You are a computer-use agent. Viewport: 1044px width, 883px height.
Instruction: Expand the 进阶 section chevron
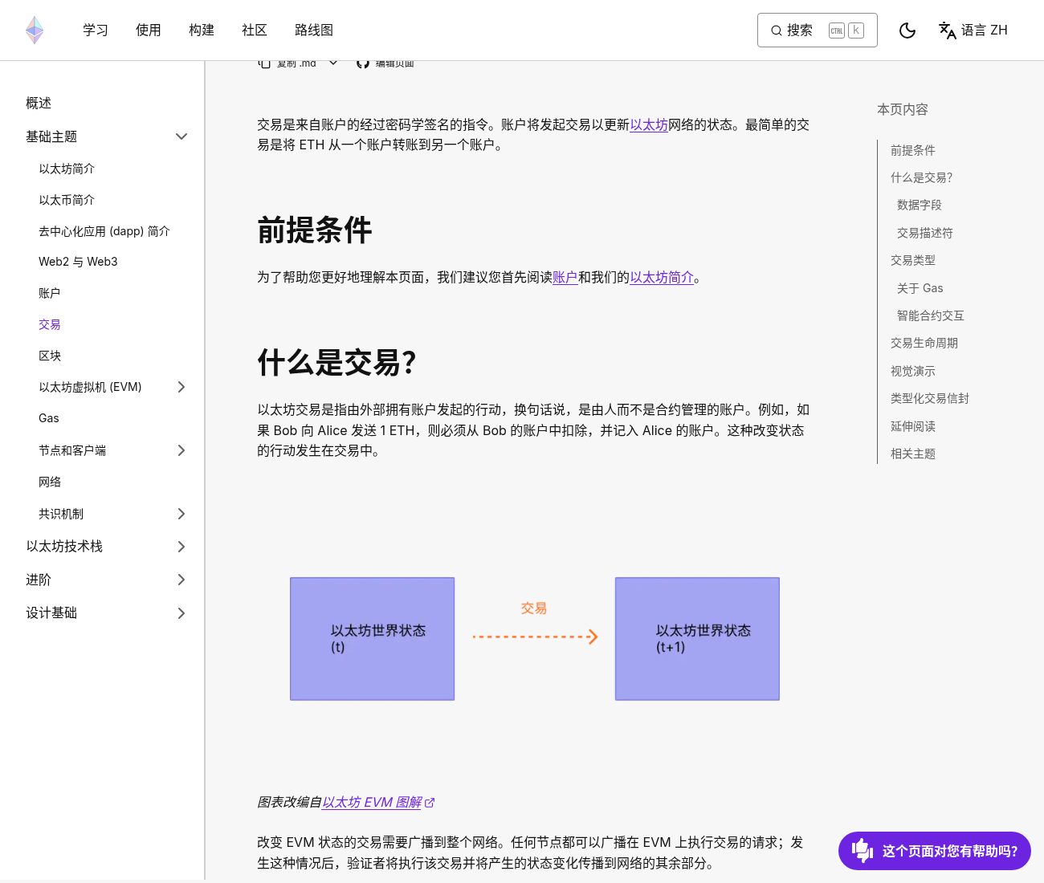(181, 580)
